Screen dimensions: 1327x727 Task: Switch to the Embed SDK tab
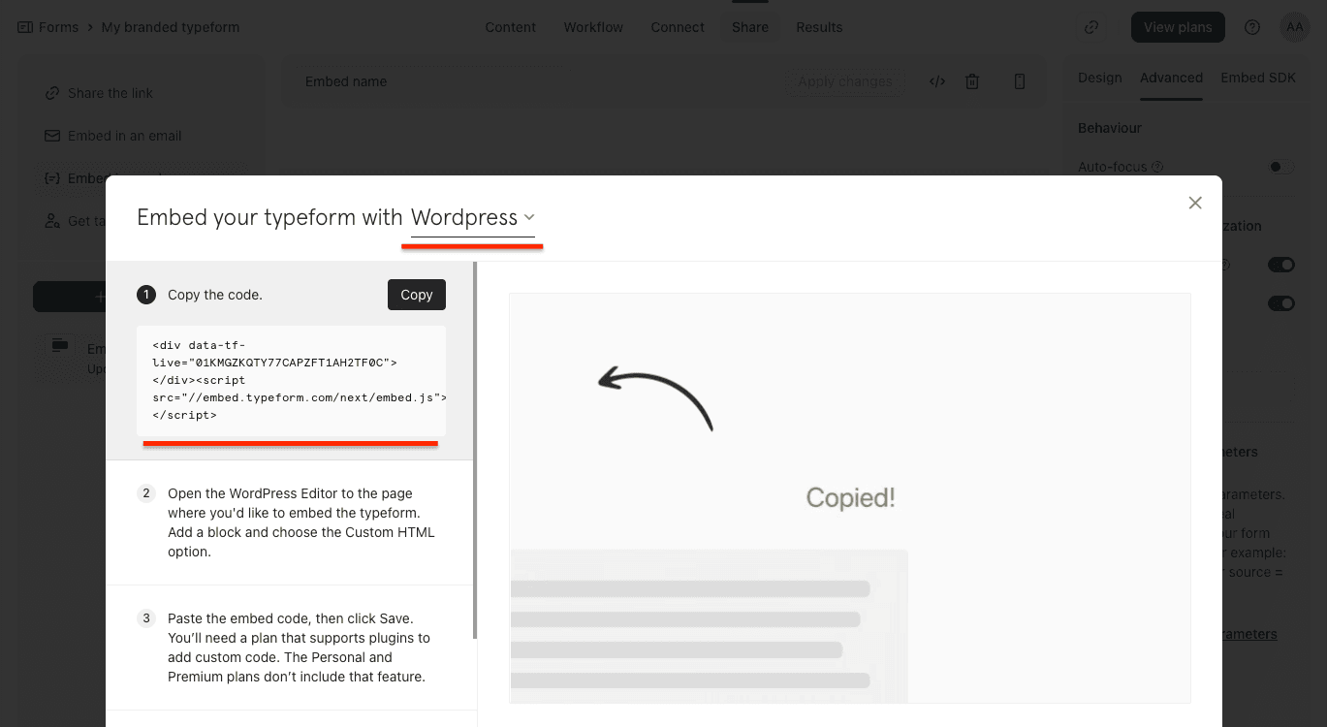(1257, 78)
